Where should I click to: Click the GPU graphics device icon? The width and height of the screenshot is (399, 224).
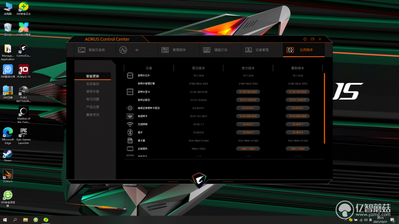click(130, 92)
